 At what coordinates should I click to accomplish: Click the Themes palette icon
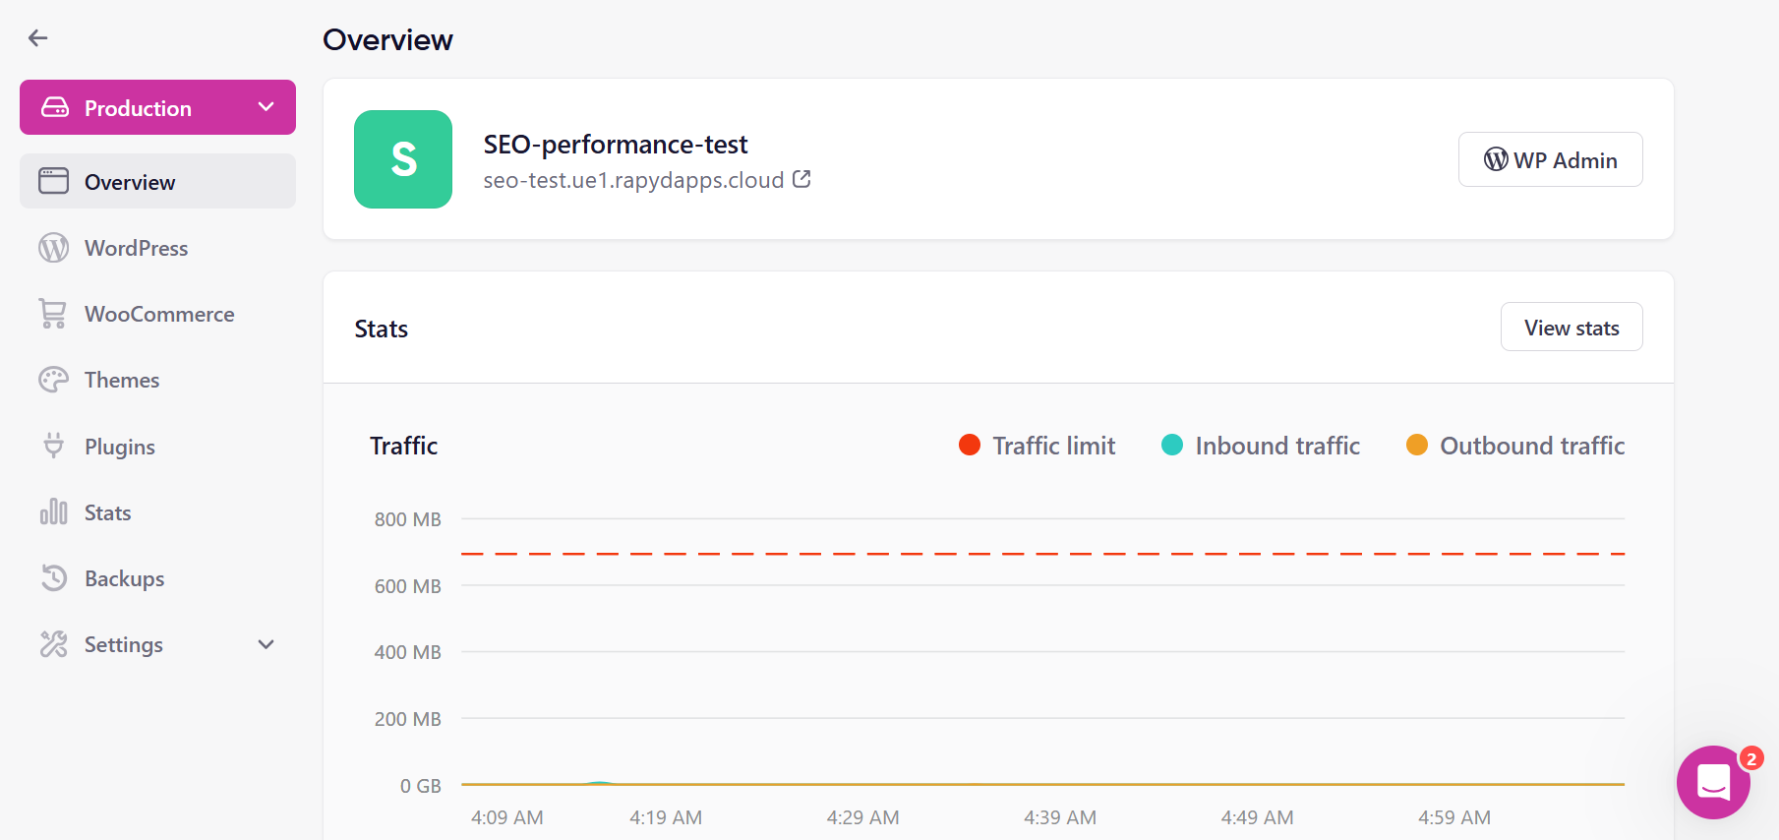[54, 379]
